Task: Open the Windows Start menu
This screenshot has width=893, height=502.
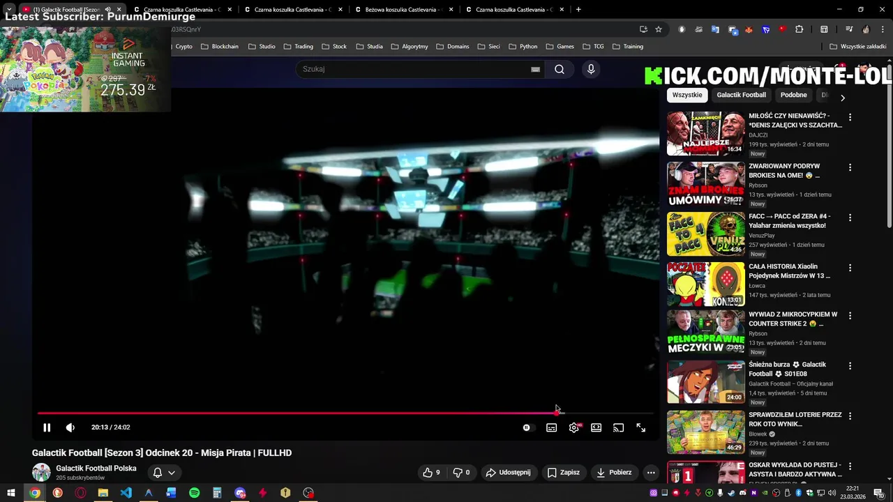Action: point(11,493)
